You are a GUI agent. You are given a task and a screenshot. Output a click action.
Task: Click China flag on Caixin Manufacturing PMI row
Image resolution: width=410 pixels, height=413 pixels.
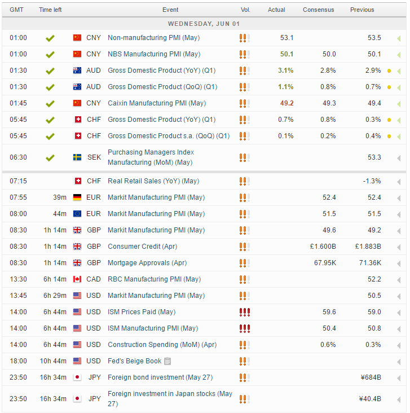click(77, 103)
